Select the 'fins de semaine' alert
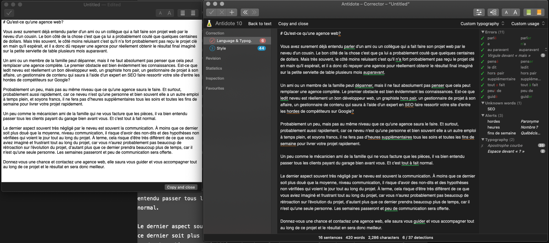 (x=513, y=133)
